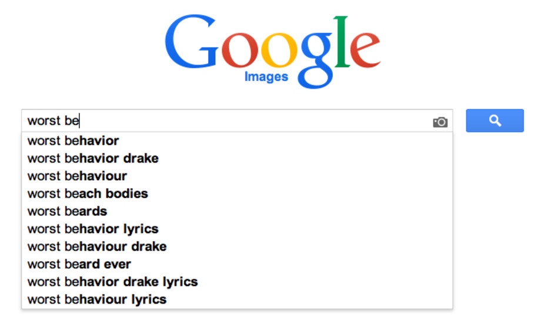Pick the worst beards suggestion
Image resolution: width=541 pixels, height=327 pixels.
click(237, 211)
